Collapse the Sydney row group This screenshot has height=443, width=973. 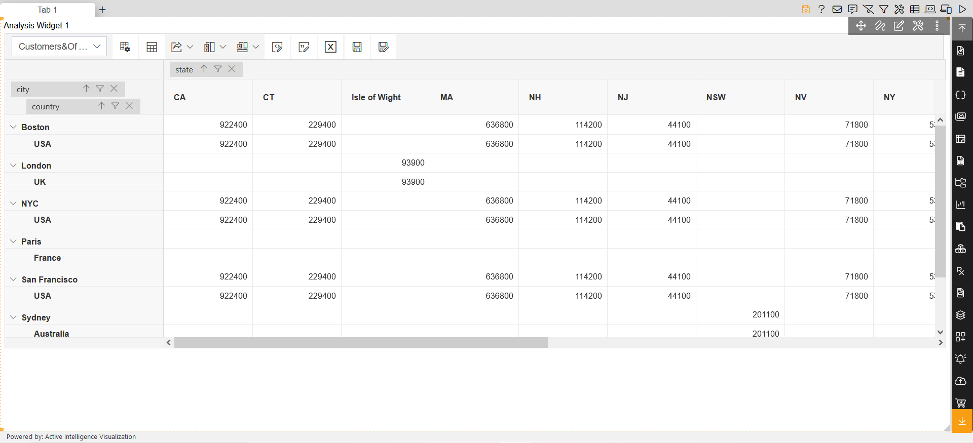[13, 317]
